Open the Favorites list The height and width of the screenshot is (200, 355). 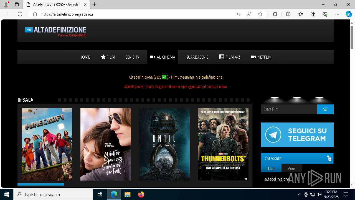pos(301,14)
